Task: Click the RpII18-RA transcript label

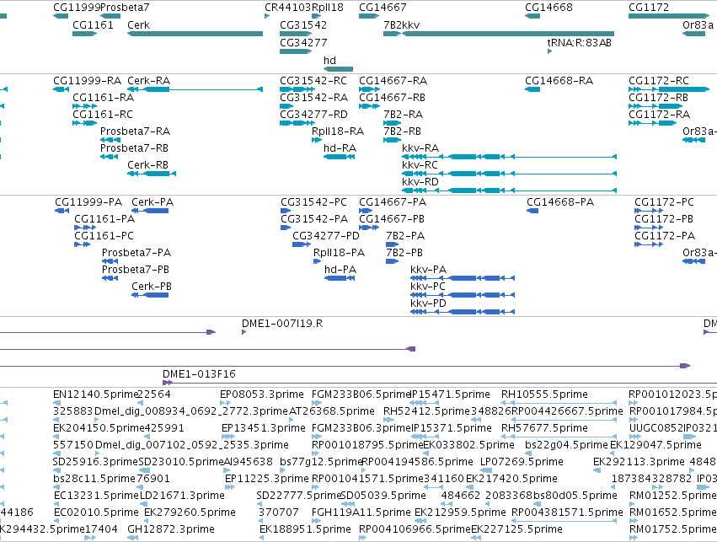Action: tap(338, 131)
